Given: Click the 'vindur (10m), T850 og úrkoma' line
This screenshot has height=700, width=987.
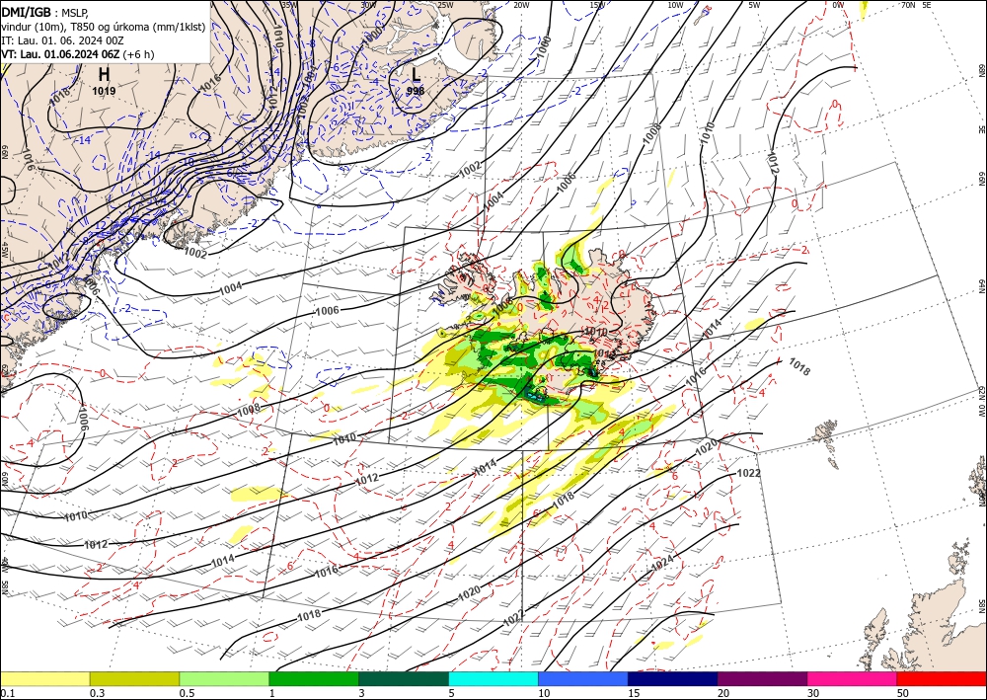Looking at the screenshot, I should [x=103, y=26].
